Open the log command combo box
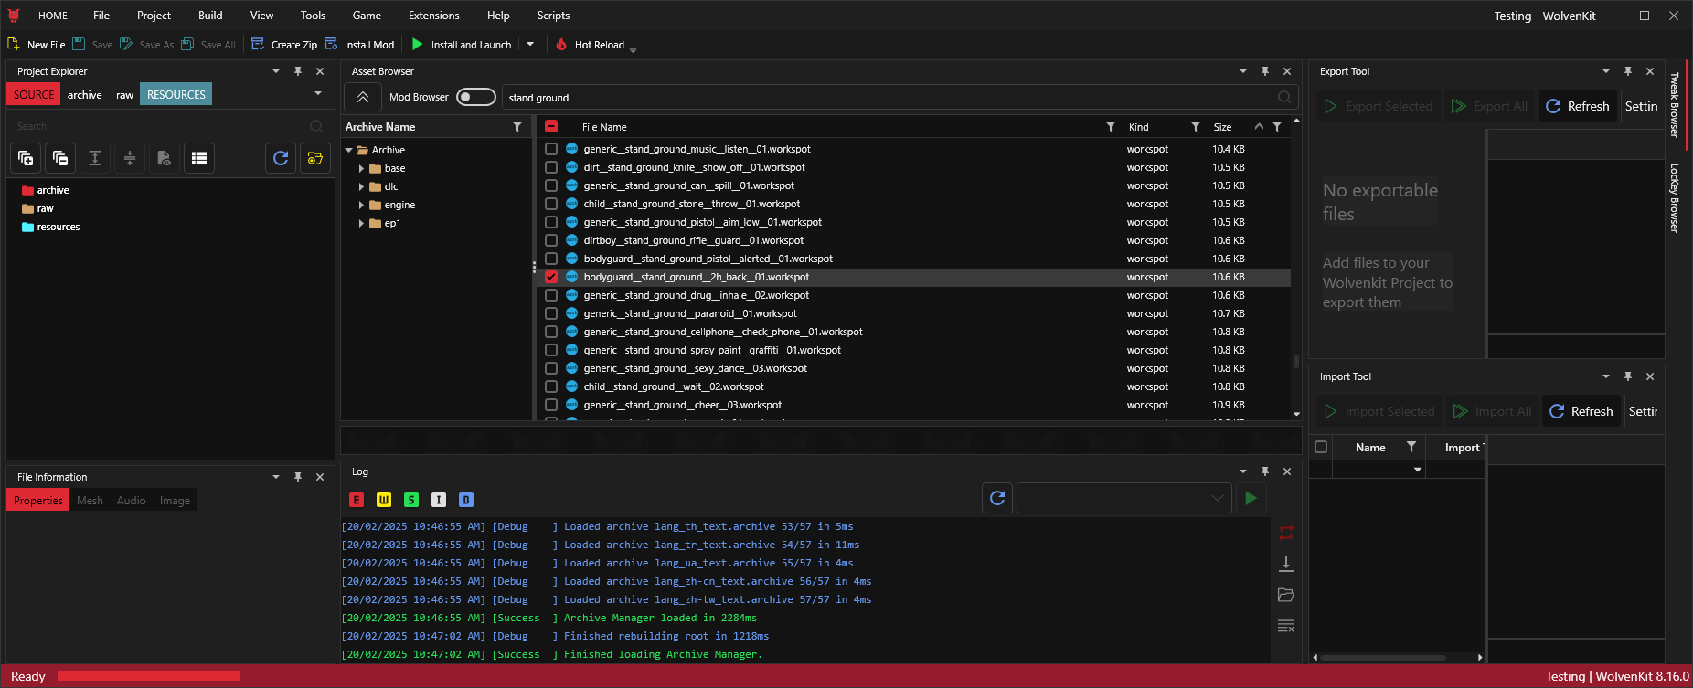This screenshot has width=1693, height=688. (1123, 498)
